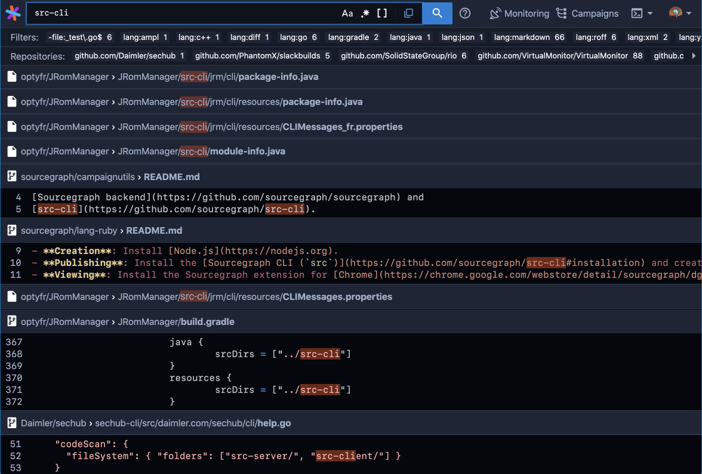
Task: Select the lang:markdown filter chip
Action: tap(529, 37)
